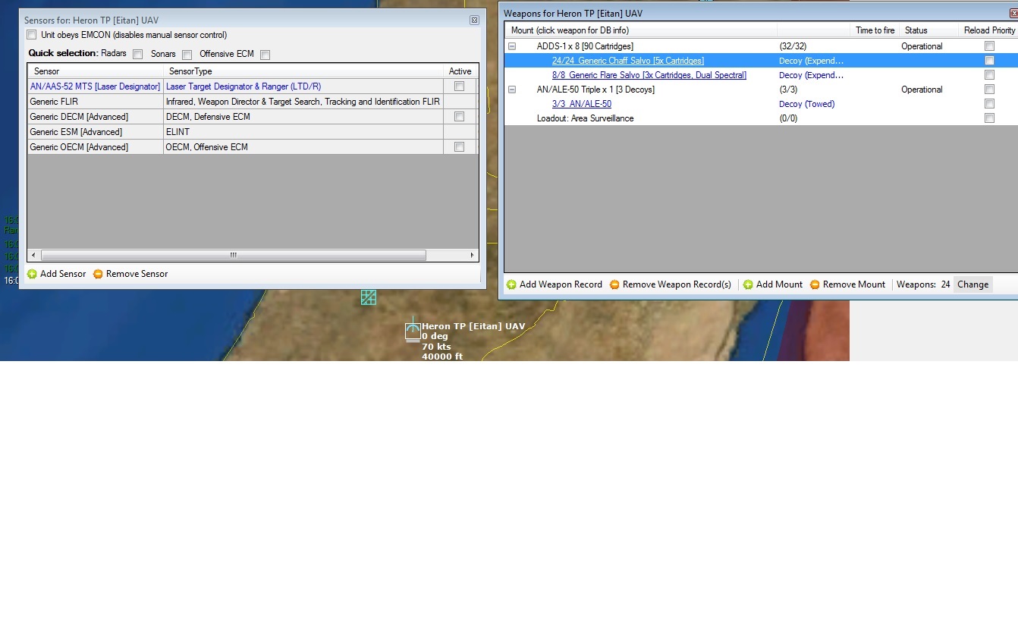Enable Unit obeys EMCON checkbox
The image size is (1018, 619).
coord(31,35)
